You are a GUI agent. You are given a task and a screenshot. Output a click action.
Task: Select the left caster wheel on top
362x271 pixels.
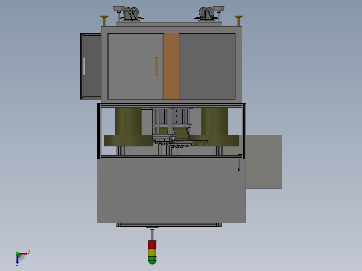(131, 13)
